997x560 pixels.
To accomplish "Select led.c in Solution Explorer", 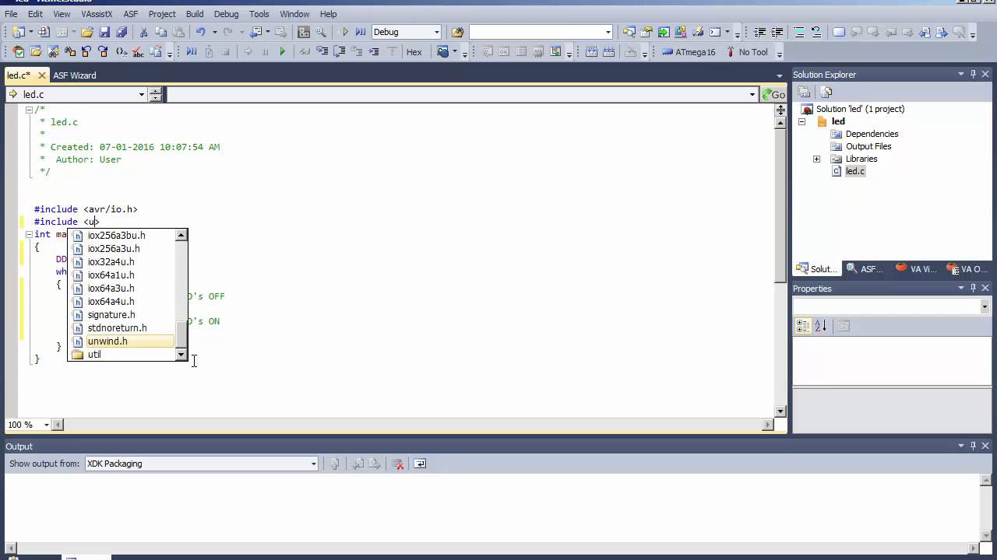I will (854, 171).
